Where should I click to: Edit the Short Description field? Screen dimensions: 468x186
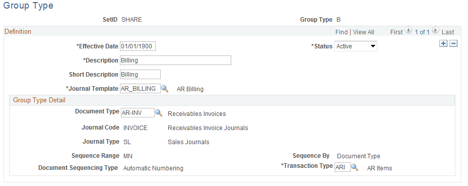point(140,74)
